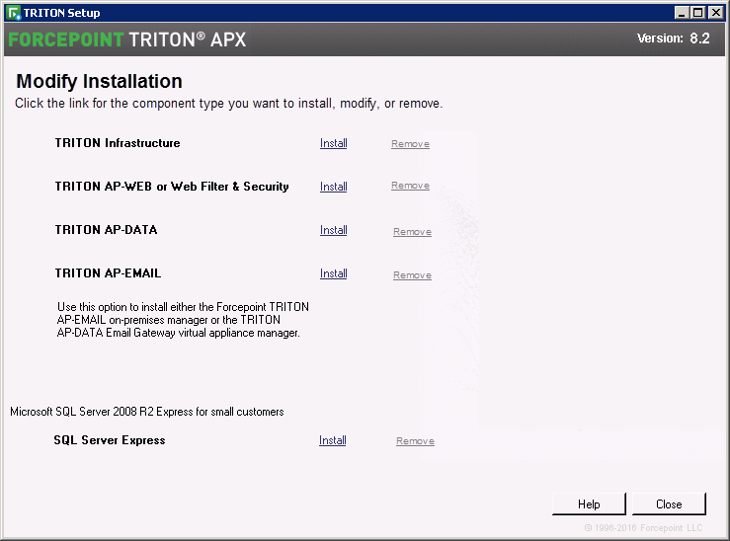Maximize the TRITON Setup window
The width and height of the screenshot is (730, 541).
coord(697,13)
